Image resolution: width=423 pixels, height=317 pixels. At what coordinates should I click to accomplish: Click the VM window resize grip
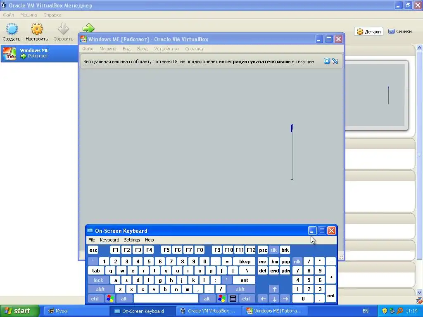(341, 257)
